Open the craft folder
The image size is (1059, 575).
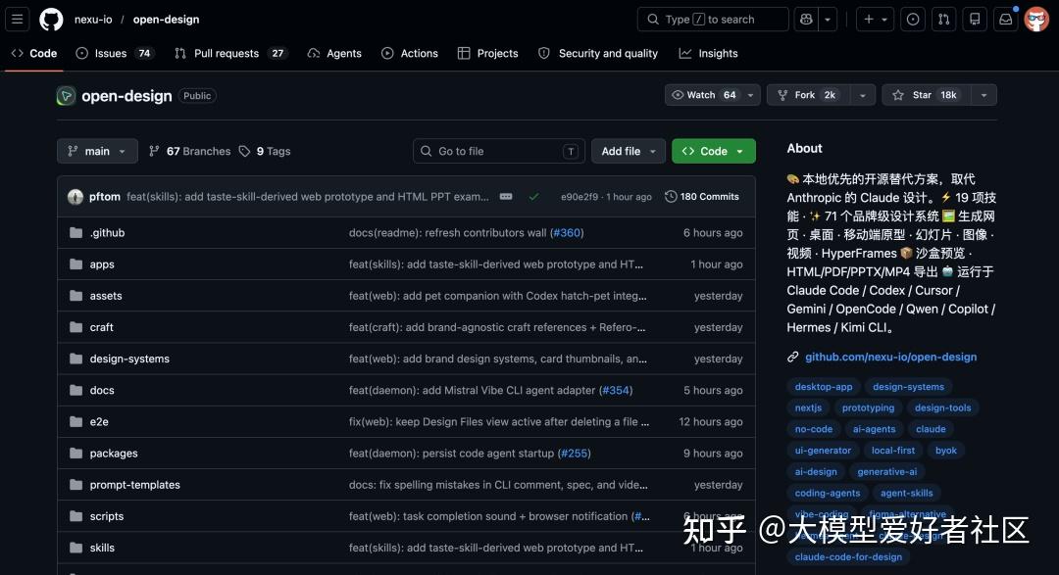pos(101,327)
